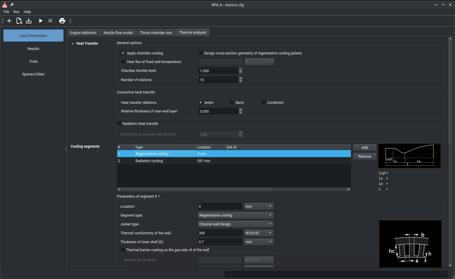Click the Save download-arrow toolbar icon
This screenshot has height=279, width=455.
pyautogui.click(x=29, y=21)
